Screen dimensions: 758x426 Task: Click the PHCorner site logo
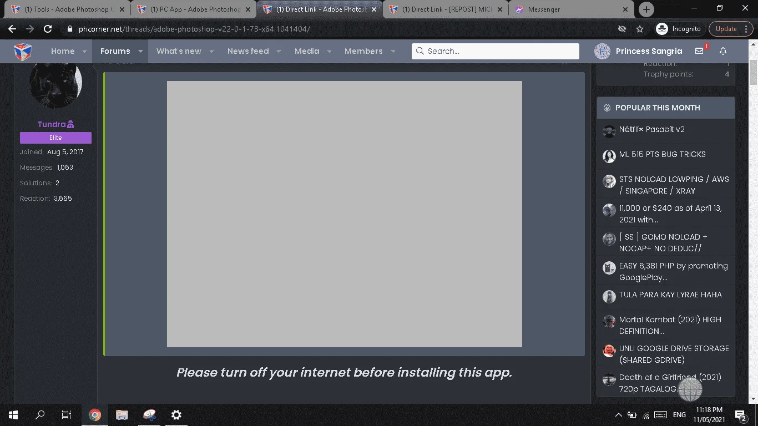coord(23,52)
